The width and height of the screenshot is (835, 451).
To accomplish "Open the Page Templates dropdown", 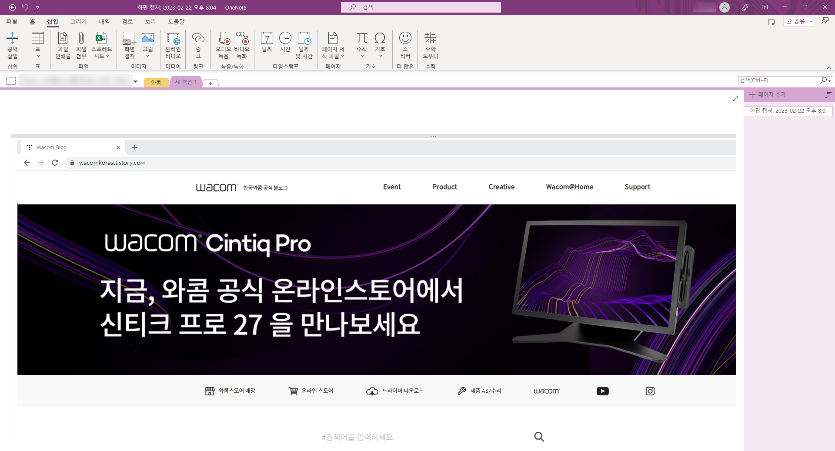I will (333, 45).
